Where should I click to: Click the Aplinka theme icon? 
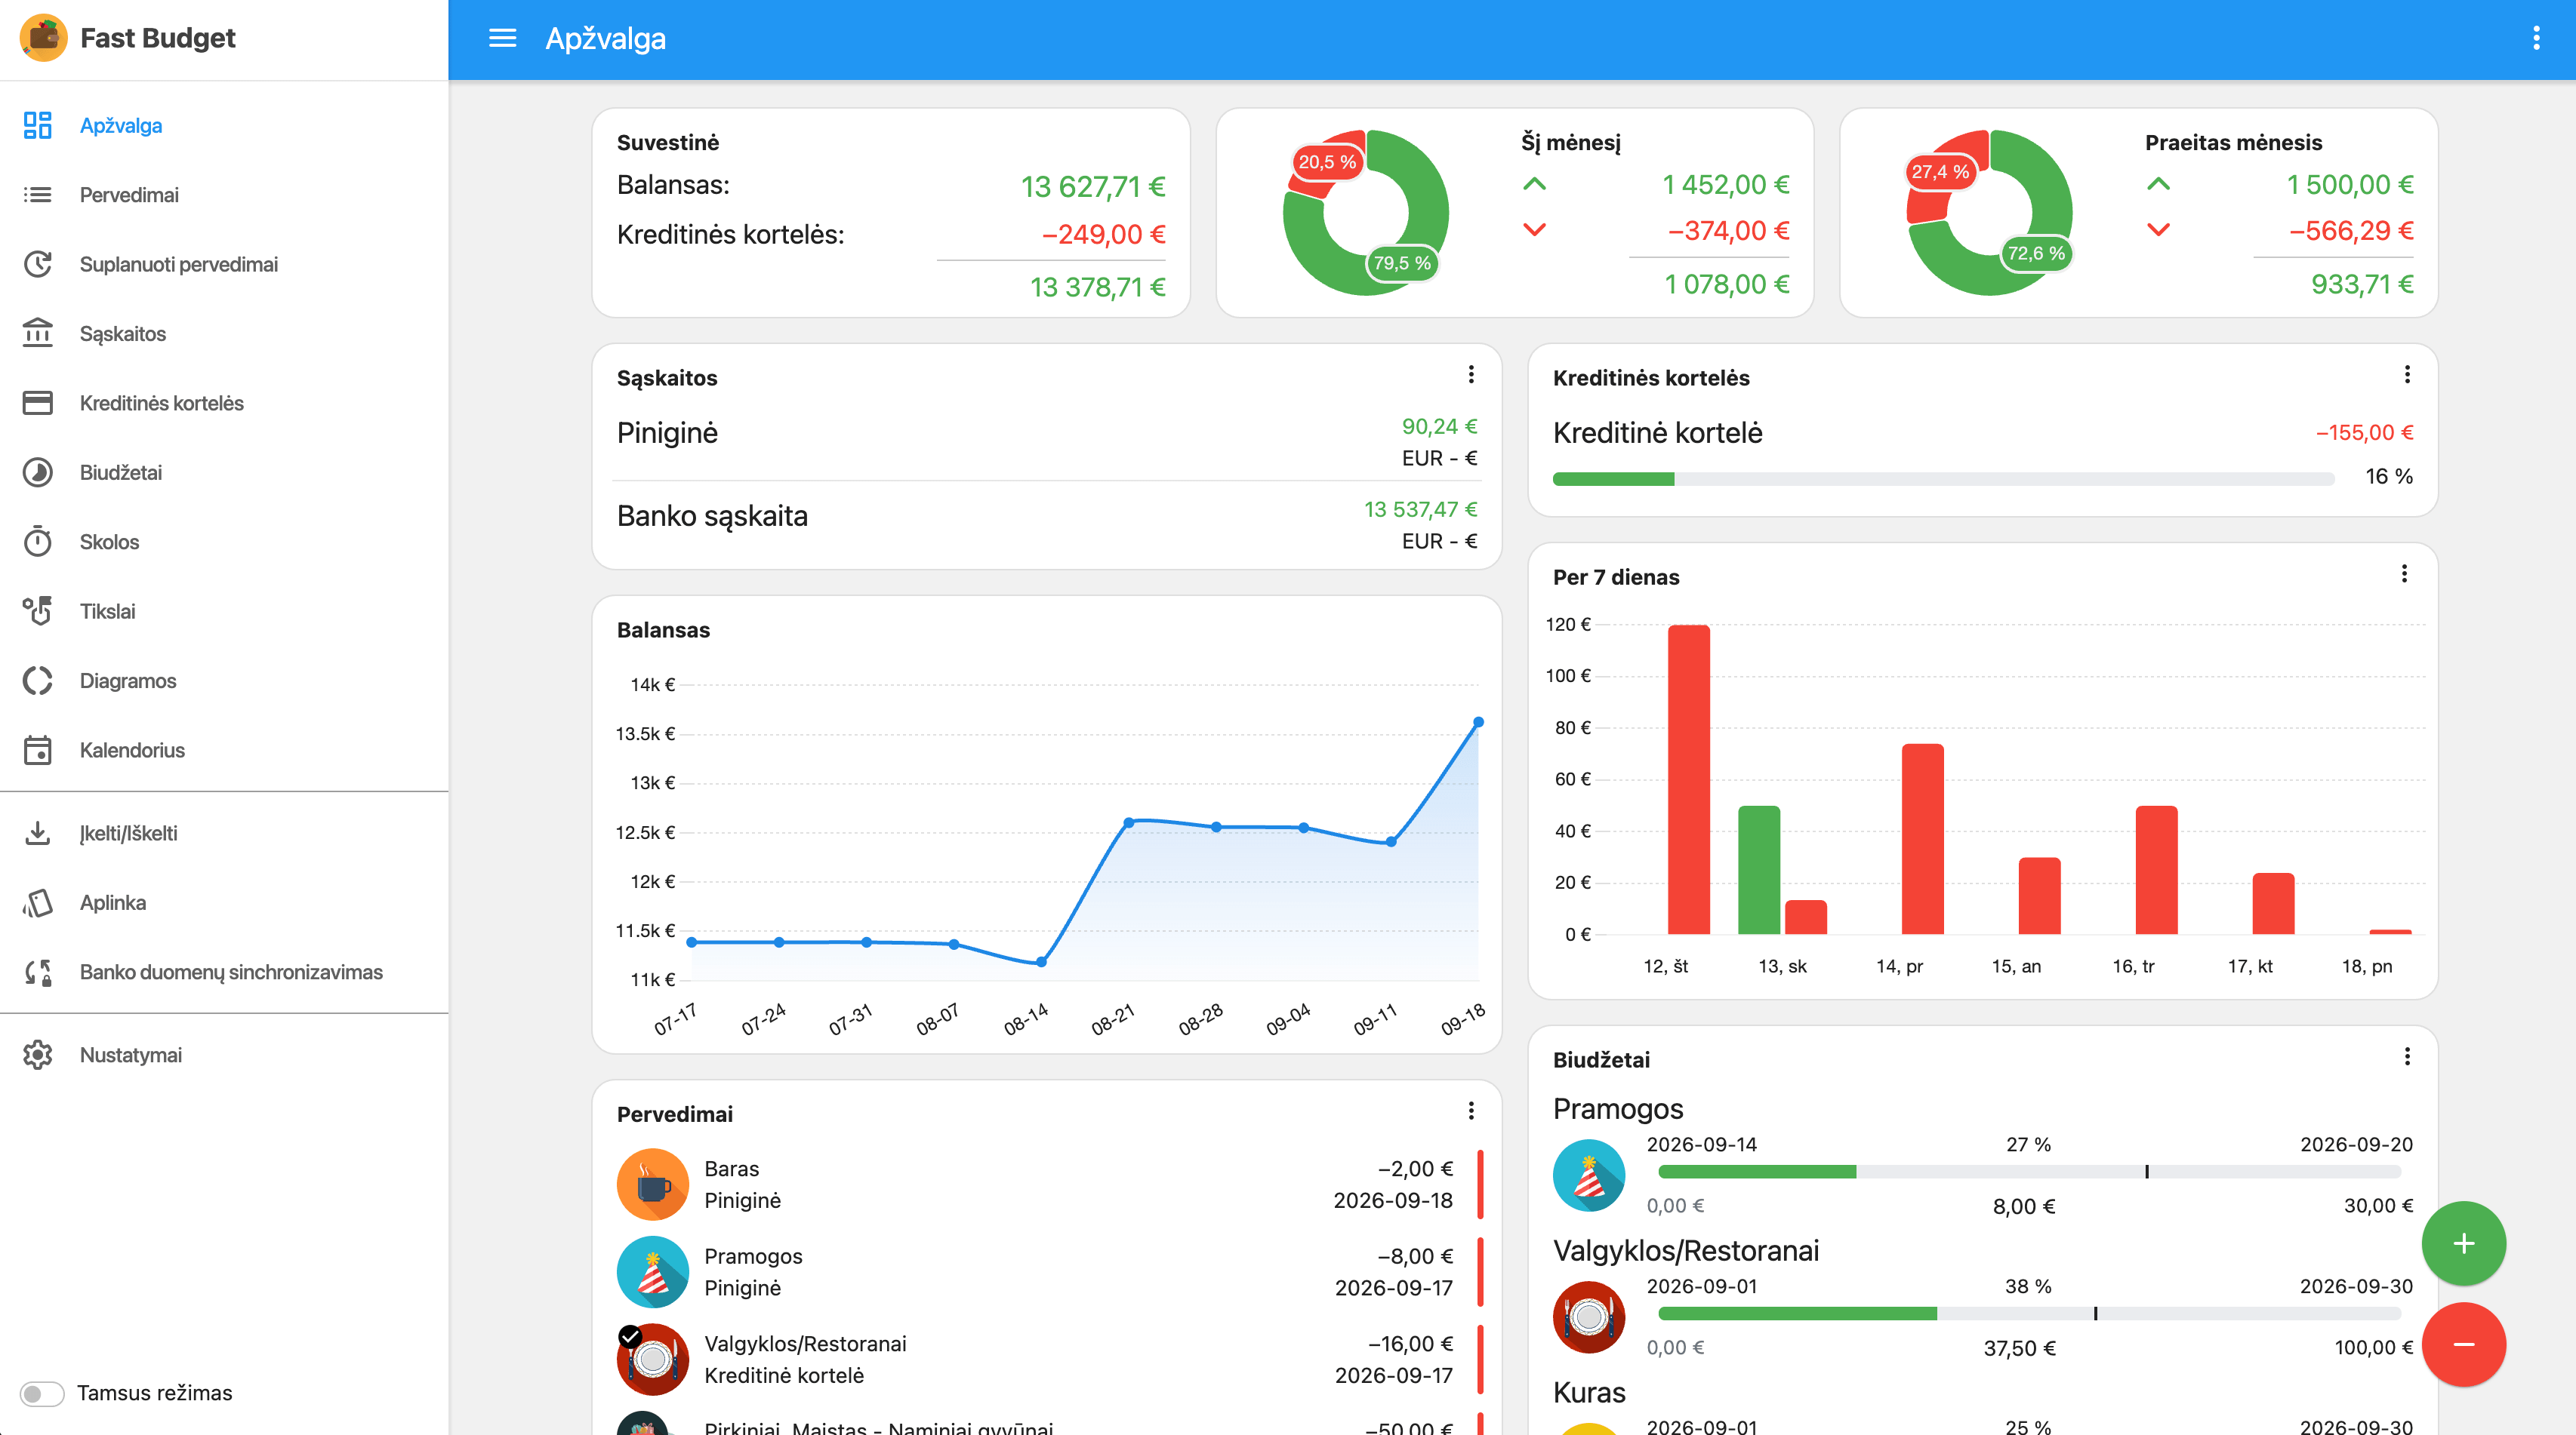pos(38,902)
